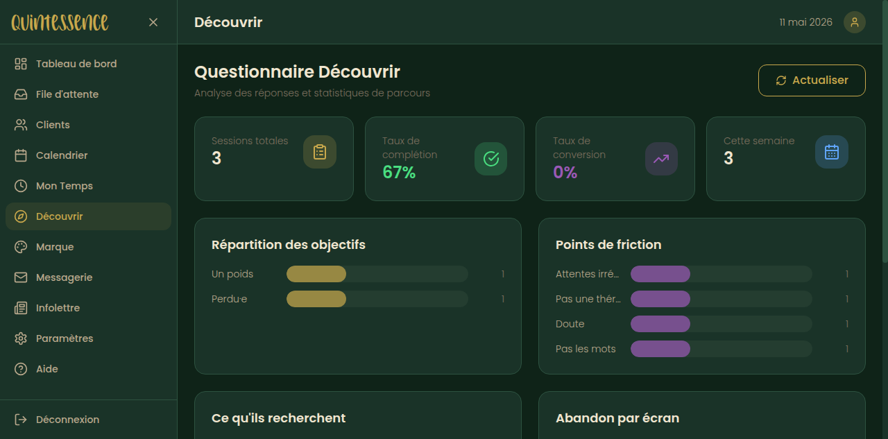Click the Marque palette icon
888x439 pixels.
click(x=21, y=247)
